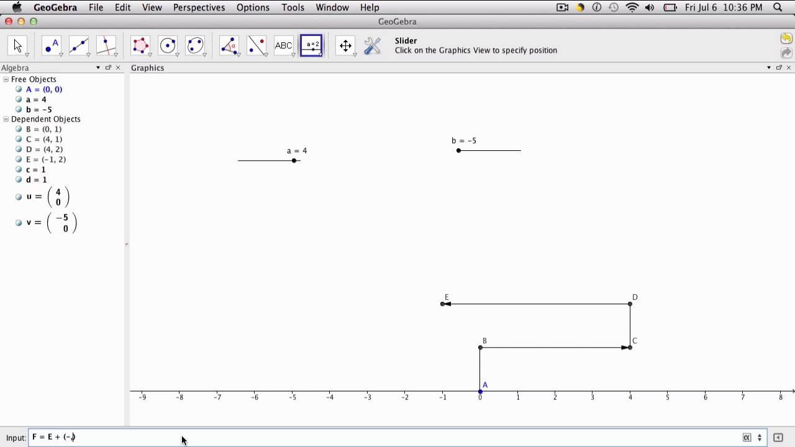The height and width of the screenshot is (447, 795).
Task: Select the Ellipse conic tool
Action: tap(195, 45)
